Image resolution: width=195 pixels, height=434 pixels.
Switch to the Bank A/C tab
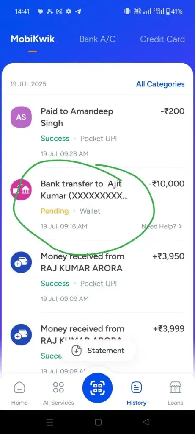pyautogui.click(x=97, y=39)
